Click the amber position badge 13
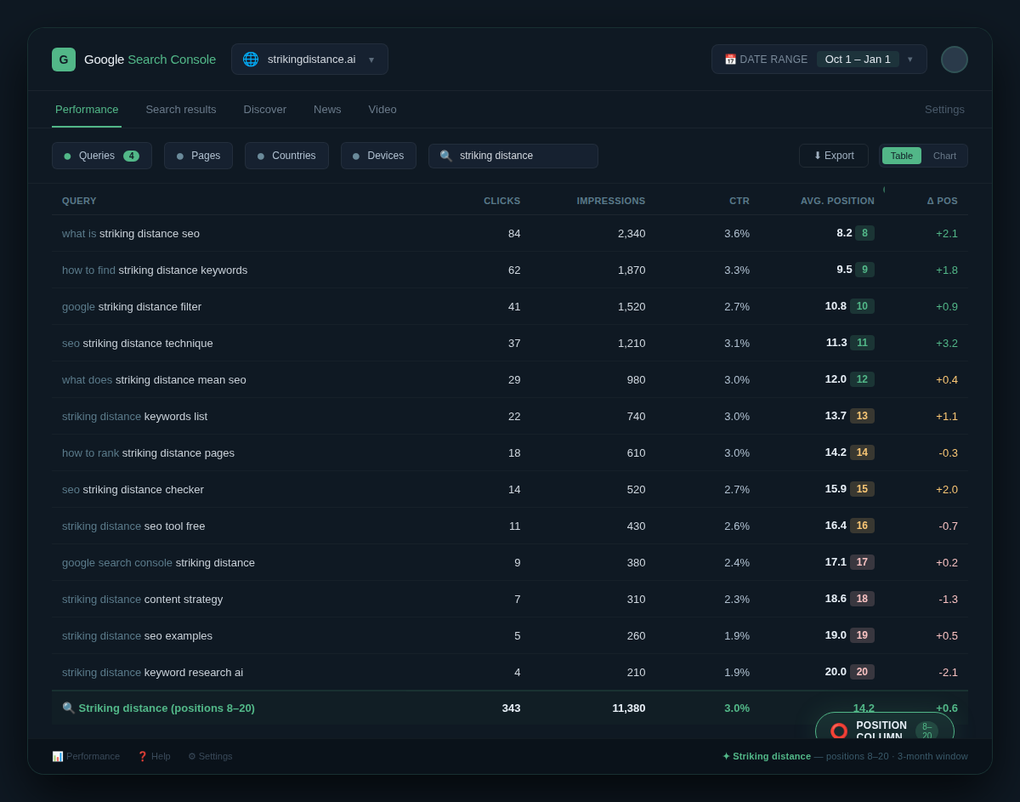Image resolution: width=1020 pixels, height=802 pixels. point(862,416)
